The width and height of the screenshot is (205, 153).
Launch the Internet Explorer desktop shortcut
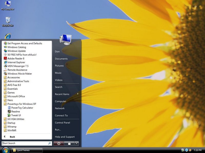pos(8,36)
